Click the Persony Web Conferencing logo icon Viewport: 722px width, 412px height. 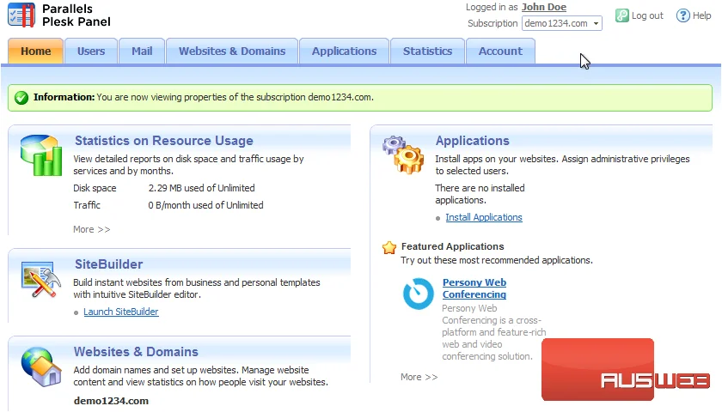point(418,294)
